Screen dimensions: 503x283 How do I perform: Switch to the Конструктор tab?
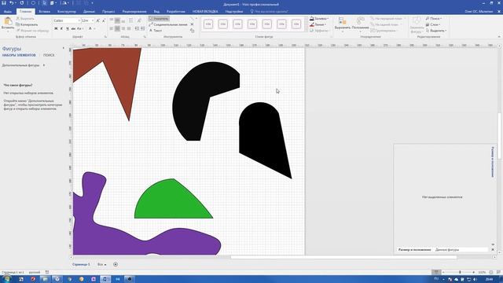point(67,11)
